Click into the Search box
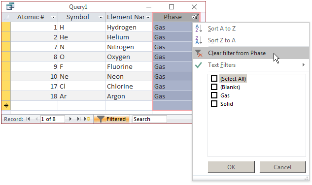Screen dimensions: 312x185 click(x=150, y=119)
